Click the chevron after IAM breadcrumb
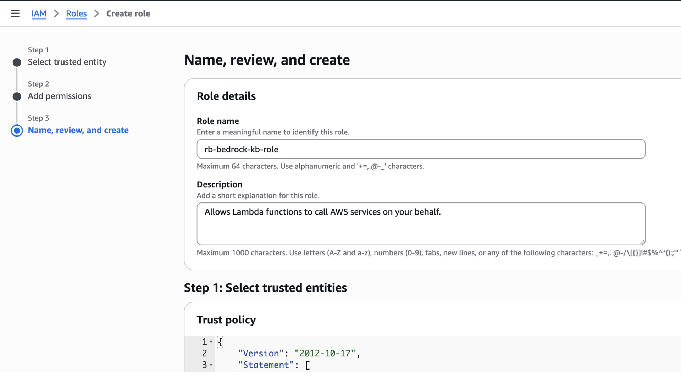The image size is (681, 383). [x=56, y=13]
